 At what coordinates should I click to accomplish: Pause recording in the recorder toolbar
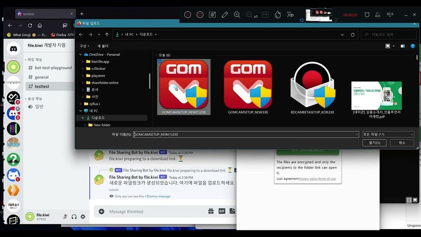(x=187, y=15)
